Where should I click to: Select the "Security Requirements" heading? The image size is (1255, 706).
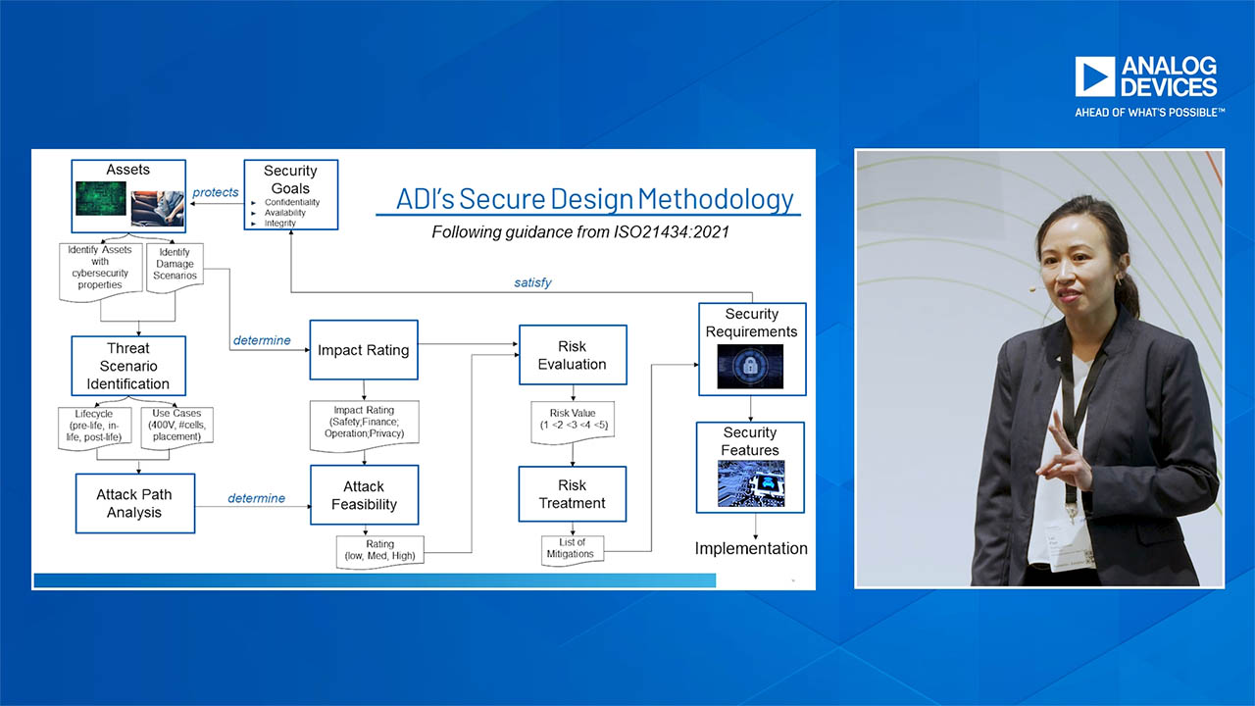point(752,323)
